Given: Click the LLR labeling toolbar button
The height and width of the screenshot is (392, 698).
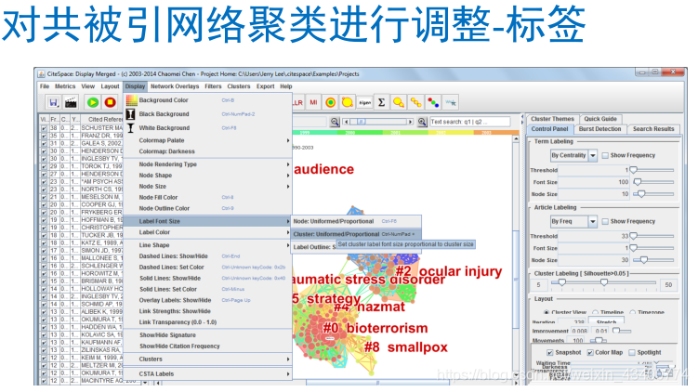Looking at the screenshot, I should 297,103.
